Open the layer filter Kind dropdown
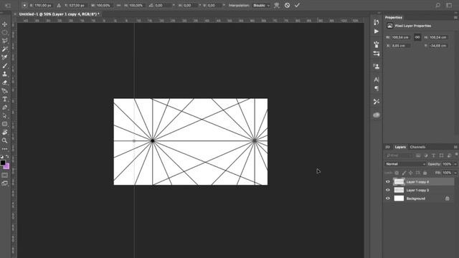The image size is (459, 258). coord(399,156)
